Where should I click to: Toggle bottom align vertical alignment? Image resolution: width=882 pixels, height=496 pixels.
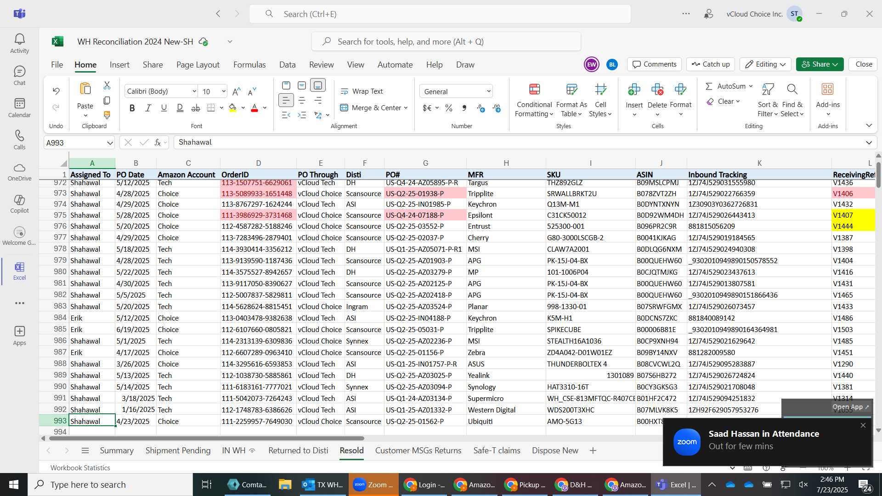[x=318, y=85]
